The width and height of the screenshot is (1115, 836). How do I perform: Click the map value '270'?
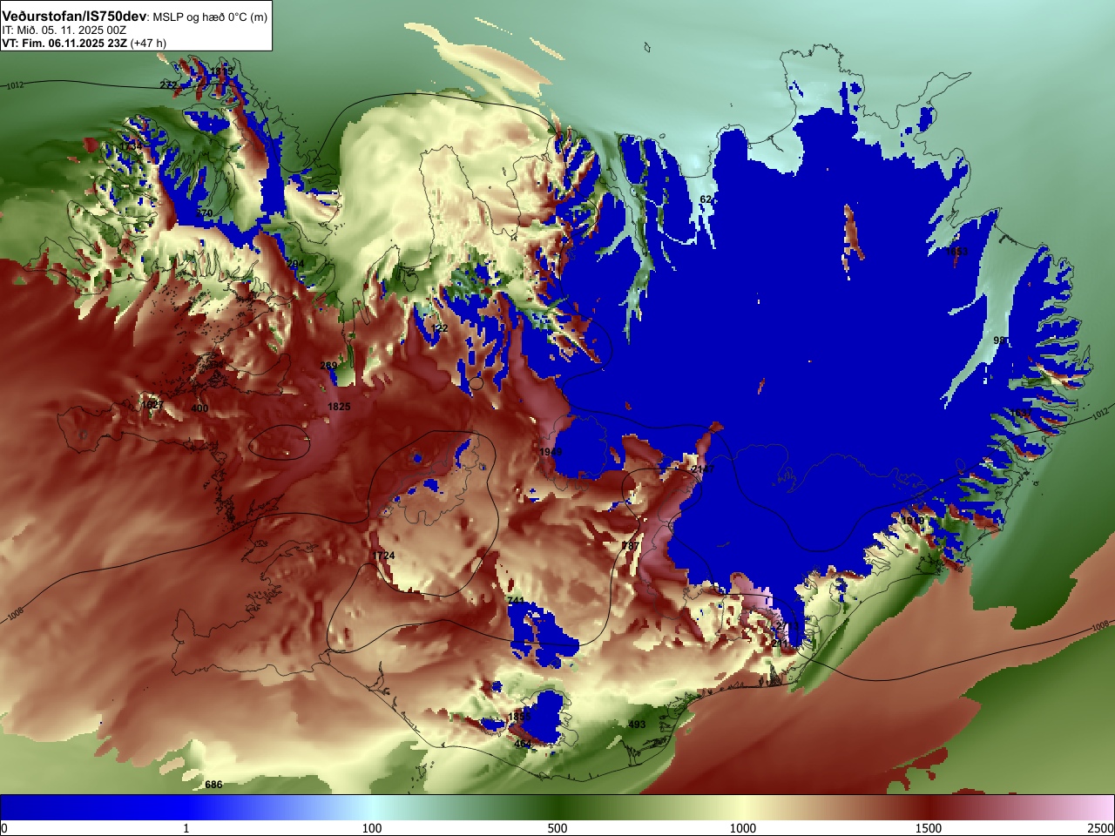[x=204, y=213]
